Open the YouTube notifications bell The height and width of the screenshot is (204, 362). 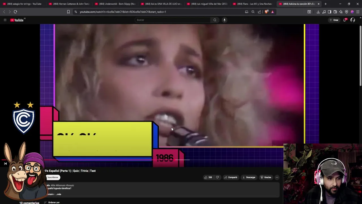pyautogui.click(x=345, y=20)
